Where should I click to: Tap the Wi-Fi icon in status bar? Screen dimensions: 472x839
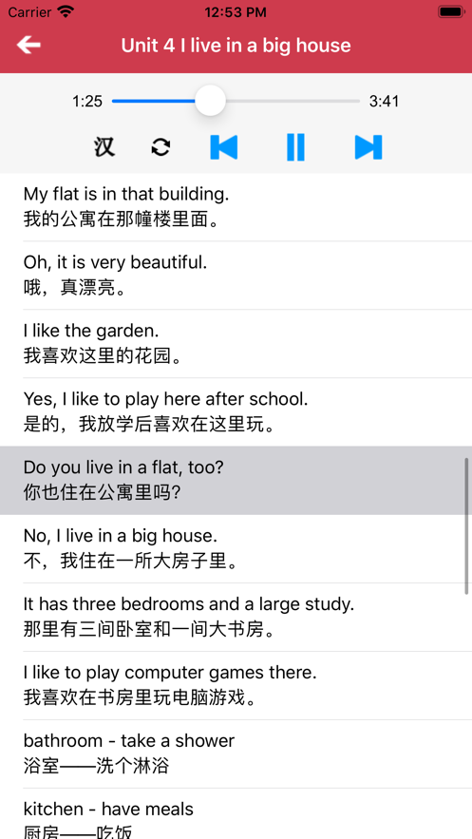click(66, 11)
